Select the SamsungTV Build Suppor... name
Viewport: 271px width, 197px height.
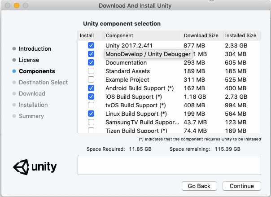click(142, 122)
